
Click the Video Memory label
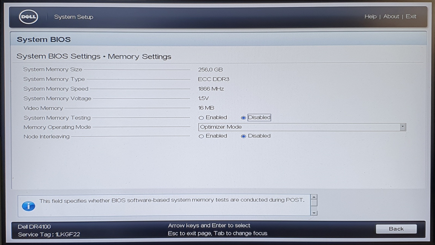pyautogui.click(x=43, y=108)
